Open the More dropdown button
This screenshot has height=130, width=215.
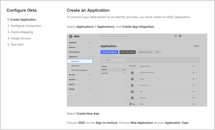158,52
